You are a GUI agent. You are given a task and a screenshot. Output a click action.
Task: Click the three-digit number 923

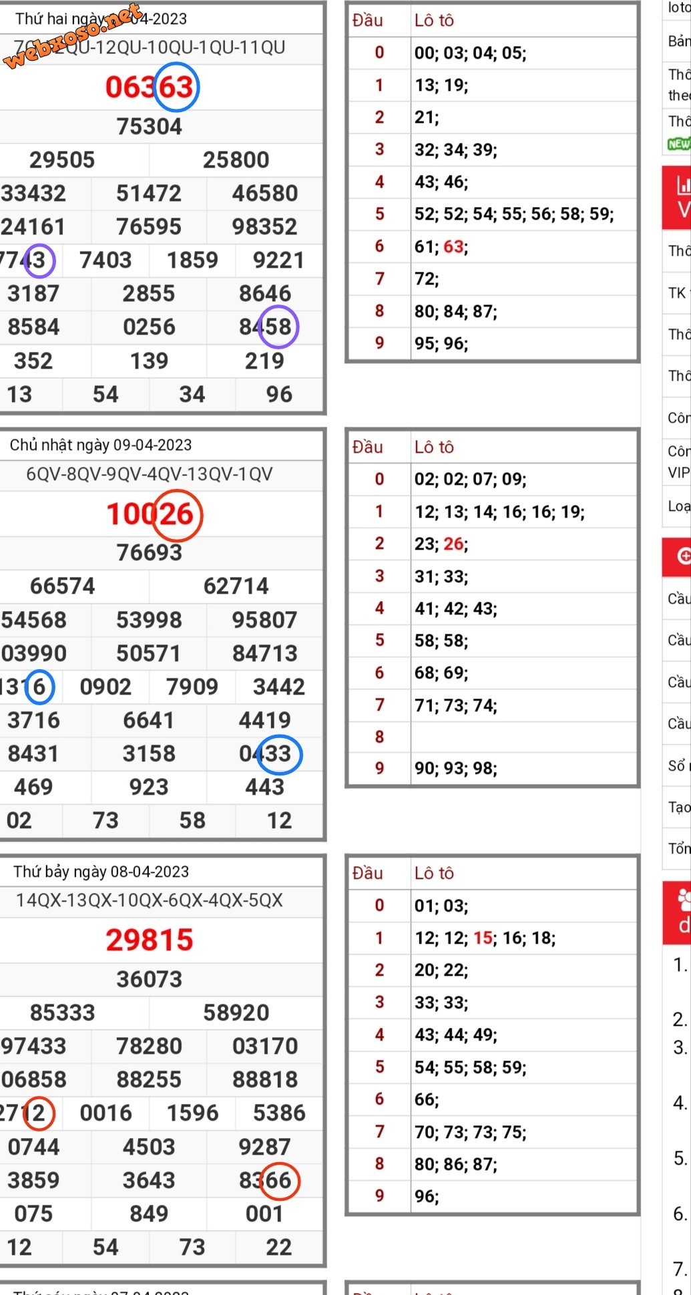tap(149, 787)
